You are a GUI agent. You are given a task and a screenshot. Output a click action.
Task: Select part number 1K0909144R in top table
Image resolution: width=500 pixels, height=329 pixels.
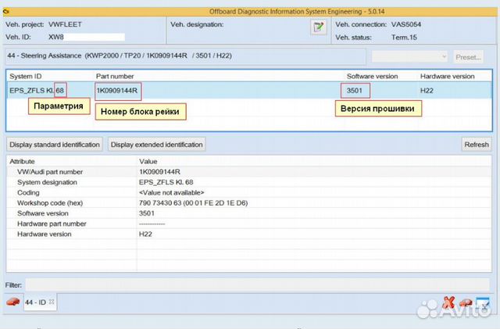[x=117, y=91]
